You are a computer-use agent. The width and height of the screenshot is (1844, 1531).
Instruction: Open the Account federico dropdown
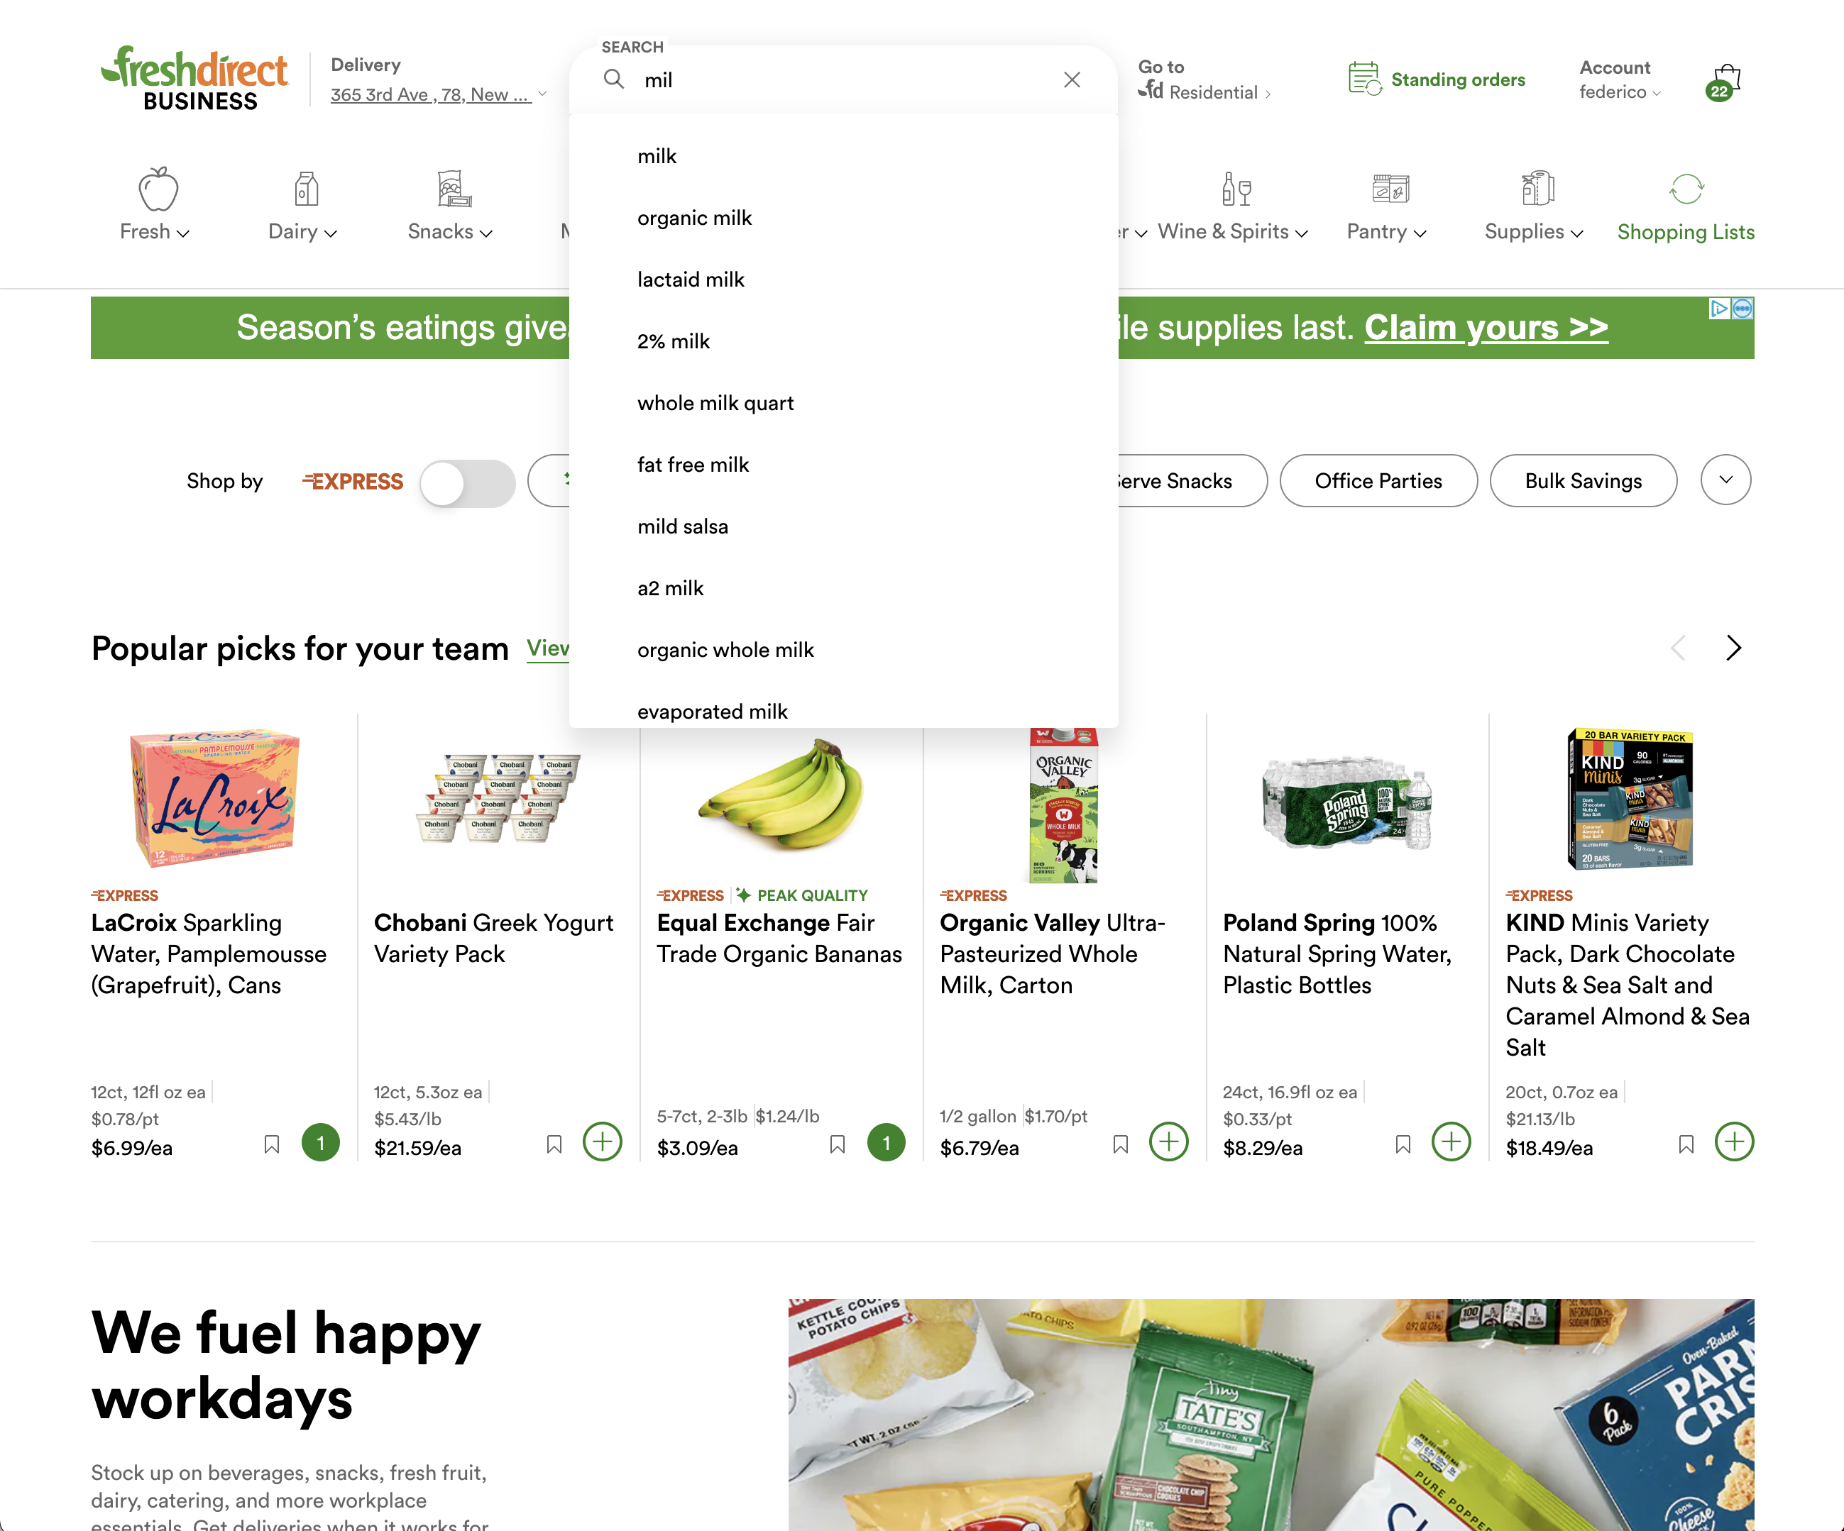point(1619,80)
